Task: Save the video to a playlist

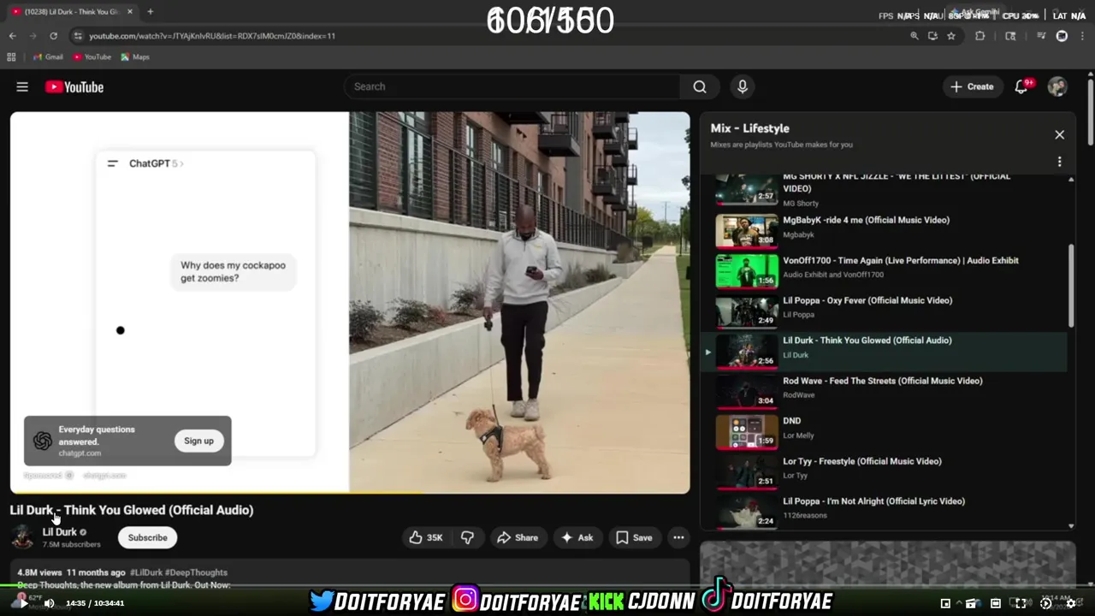Action: pos(634,537)
